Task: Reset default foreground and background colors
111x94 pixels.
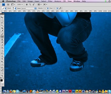Action: point(1,78)
